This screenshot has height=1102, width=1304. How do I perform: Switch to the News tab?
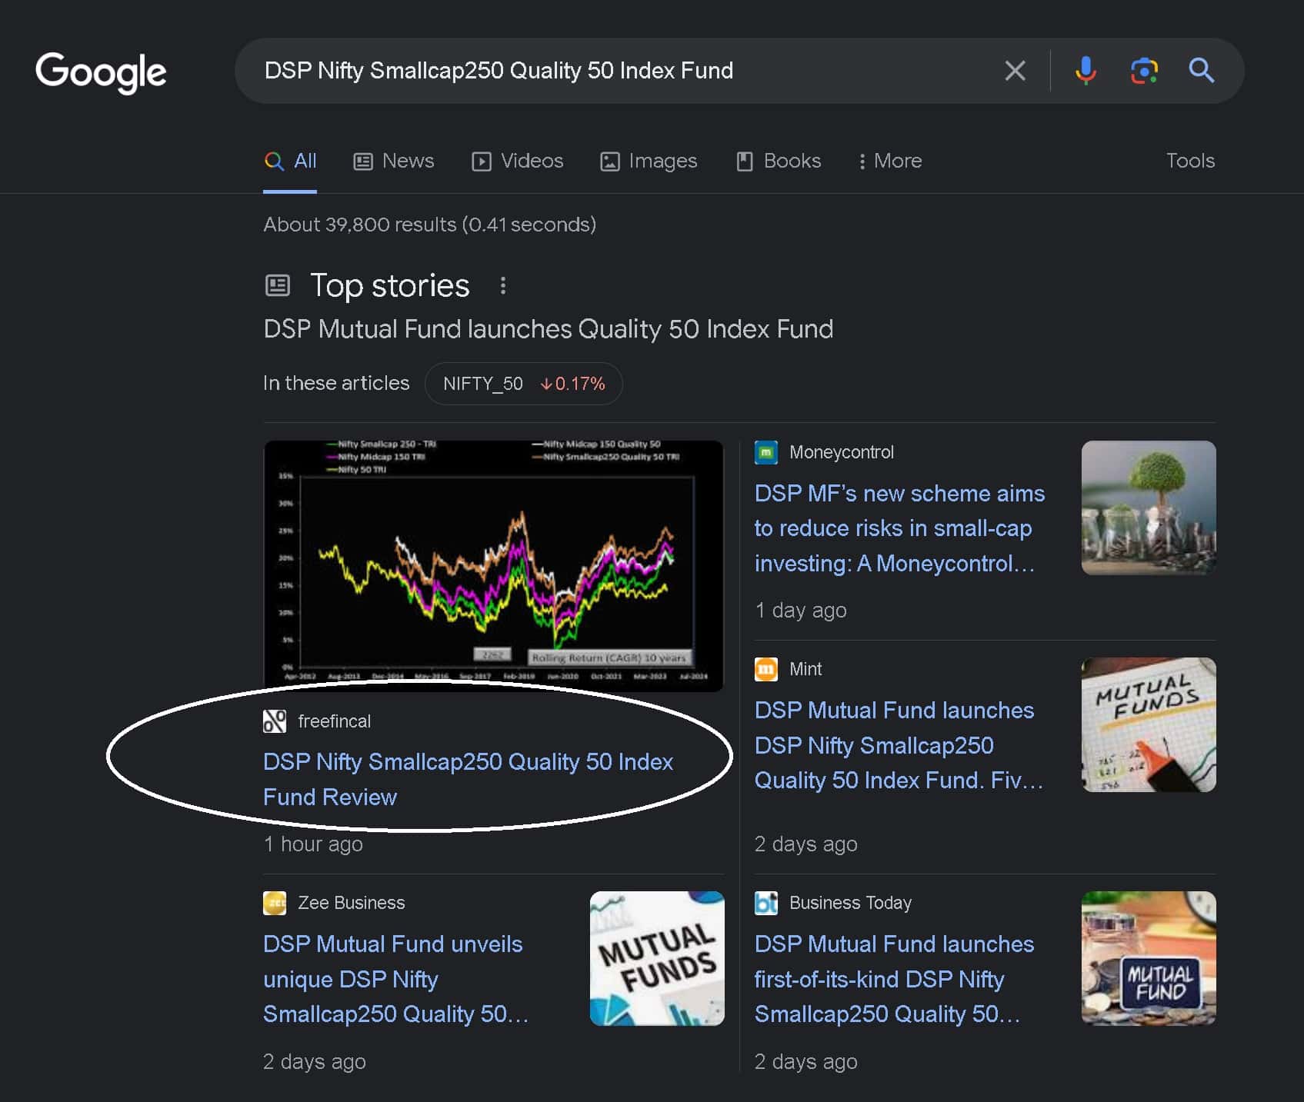pyautogui.click(x=393, y=161)
